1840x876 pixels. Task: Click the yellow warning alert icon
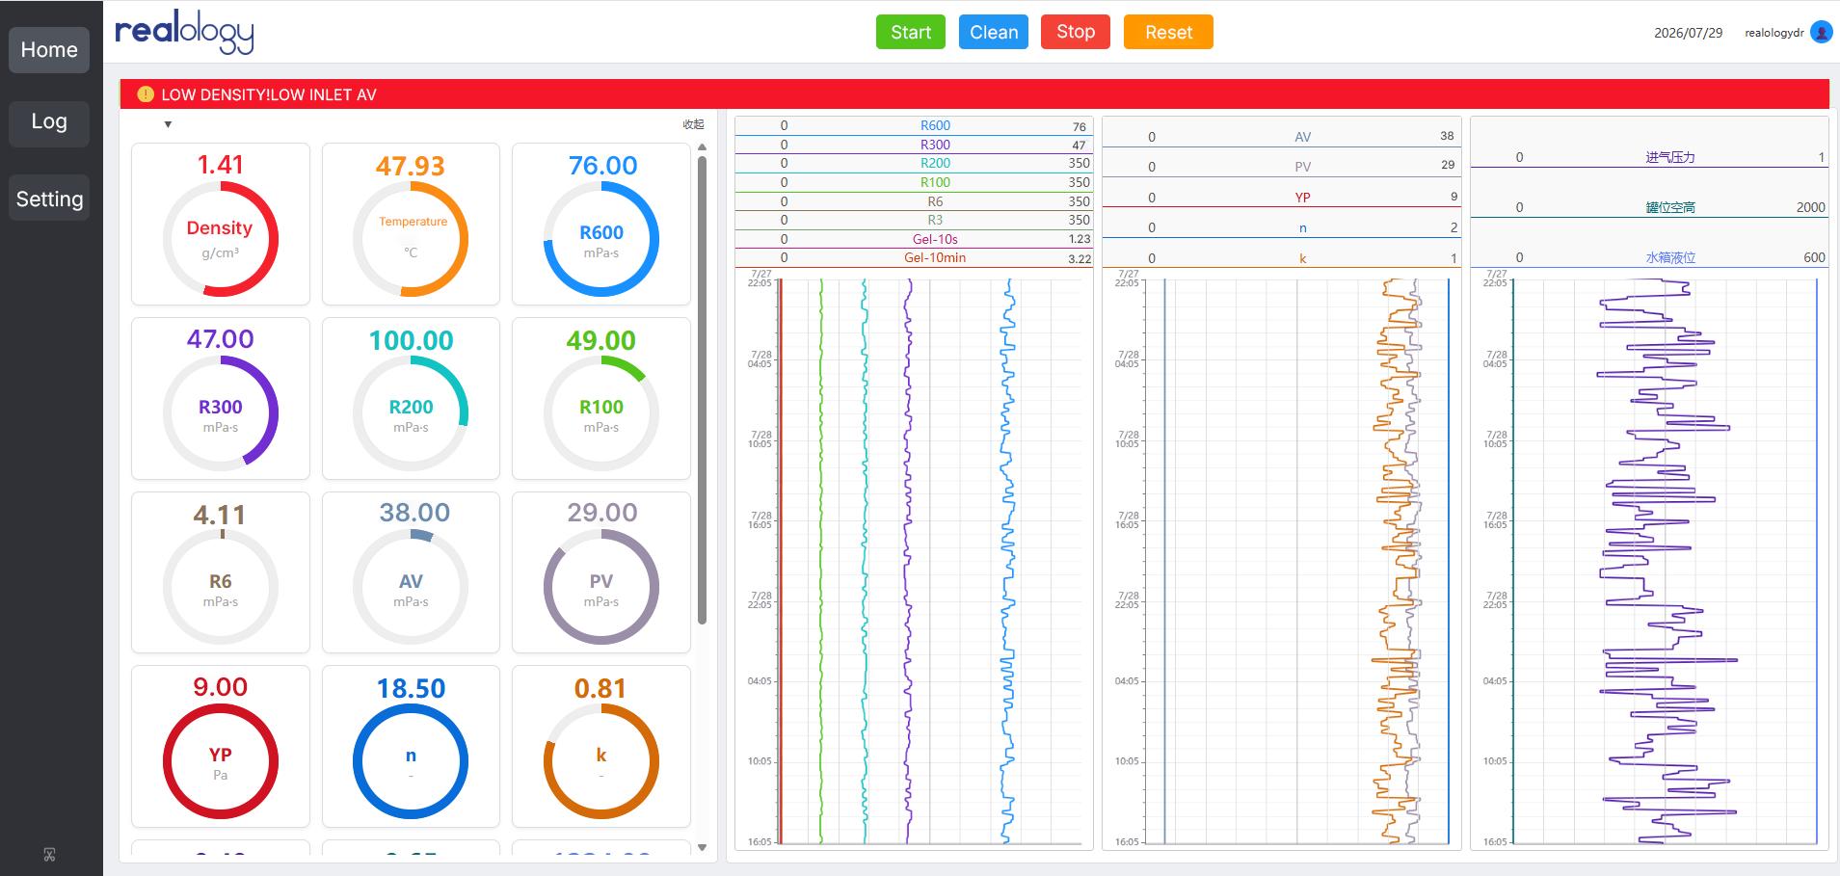pos(146,94)
